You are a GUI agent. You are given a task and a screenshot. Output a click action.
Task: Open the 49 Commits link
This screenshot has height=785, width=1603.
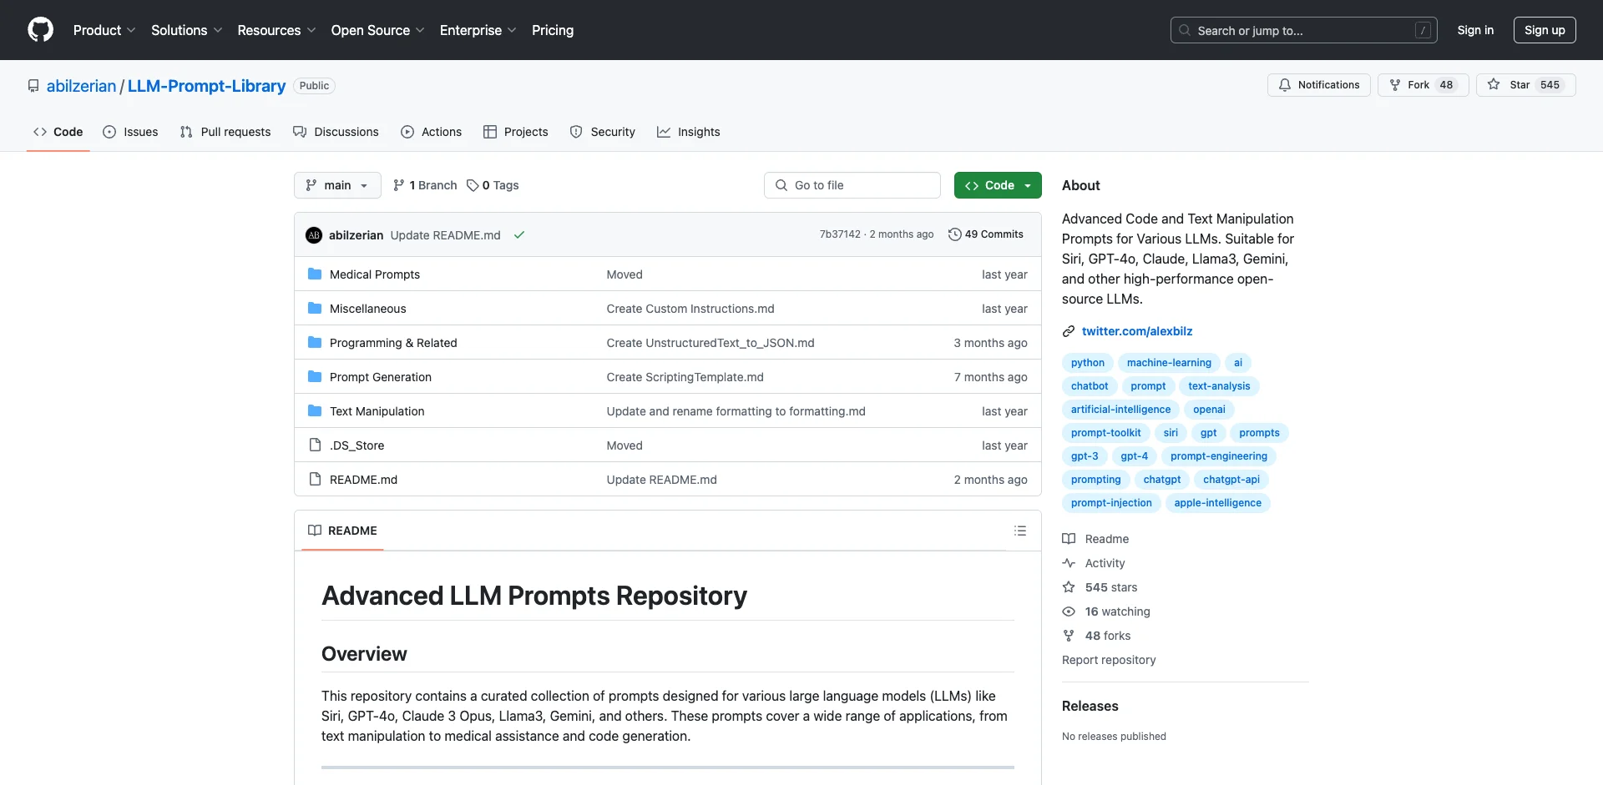point(986,234)
